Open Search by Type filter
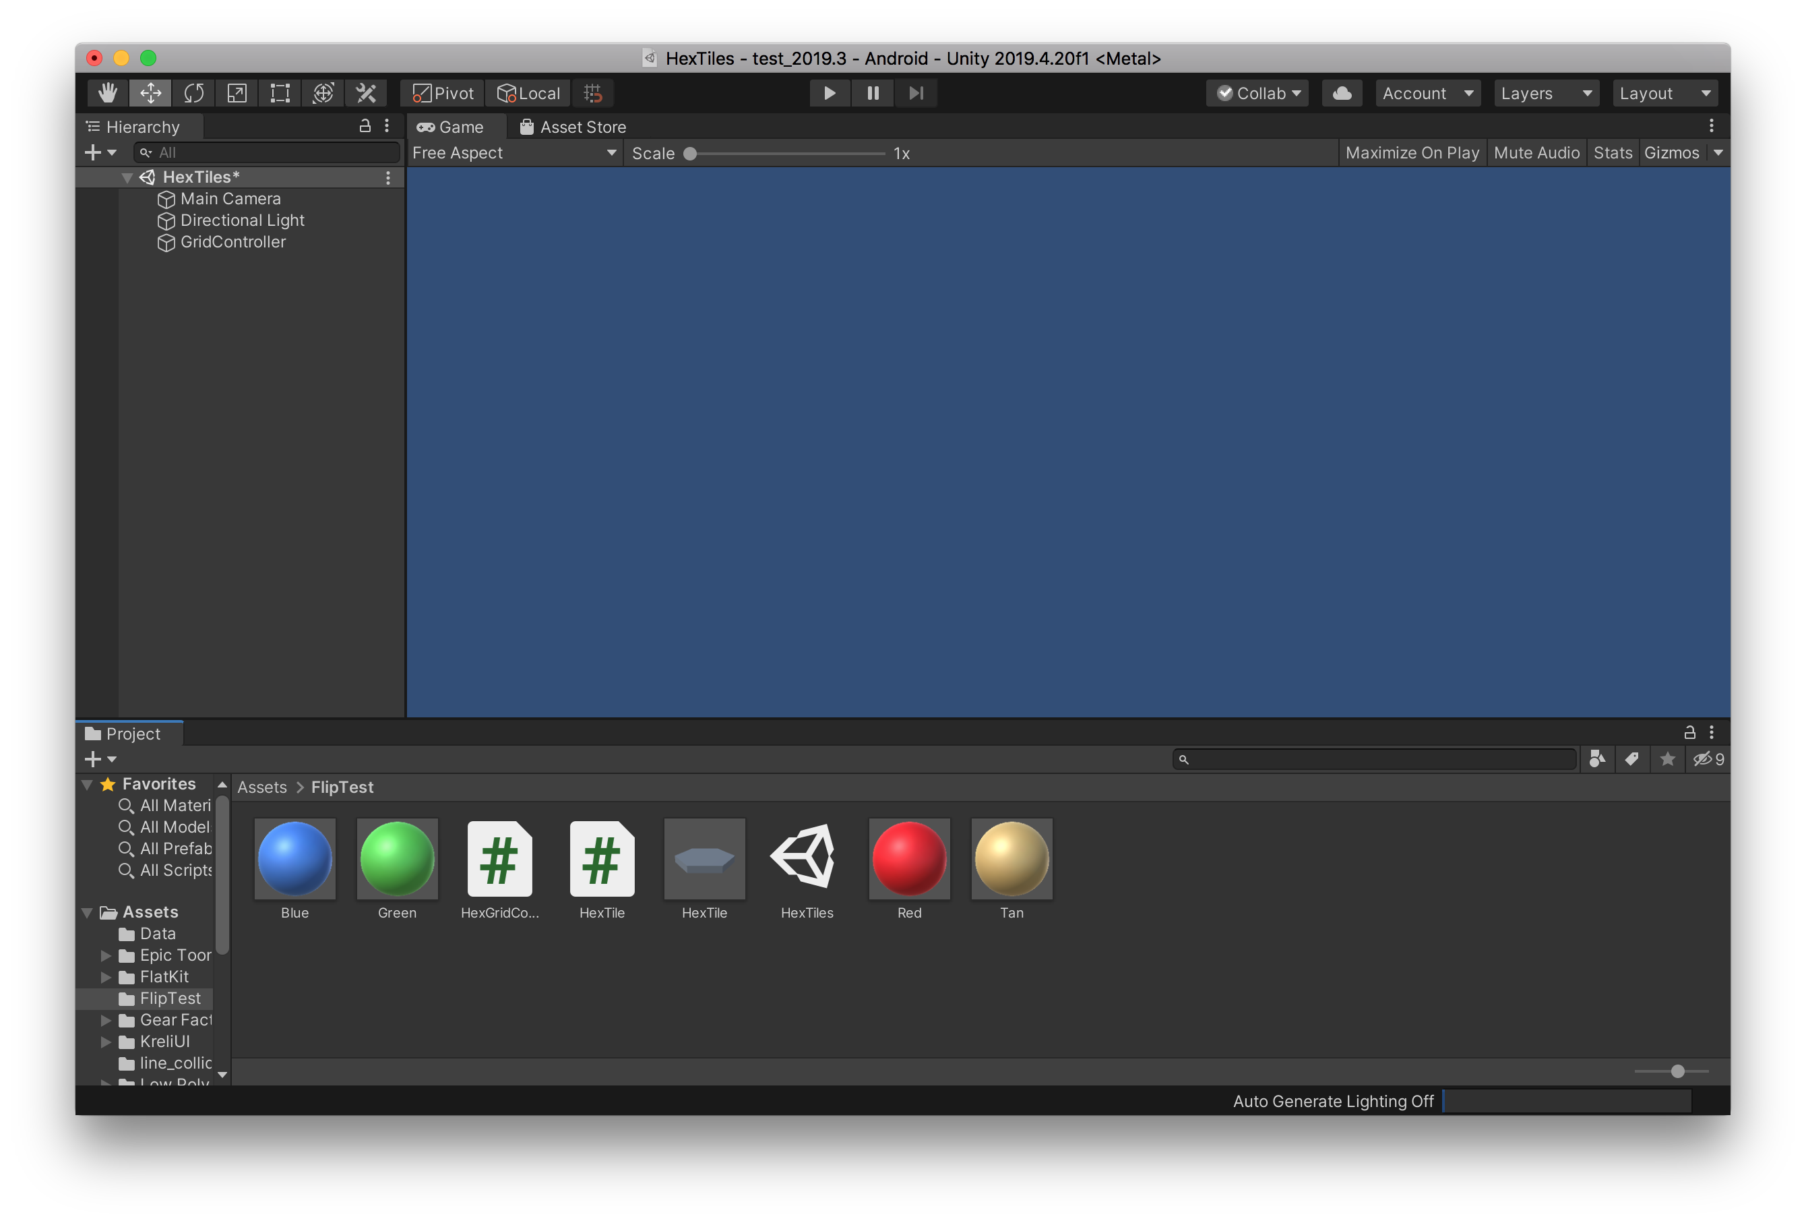 pos(1597,759)
